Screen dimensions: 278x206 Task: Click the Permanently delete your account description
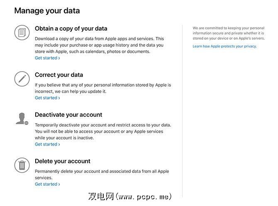click(102, 174)
